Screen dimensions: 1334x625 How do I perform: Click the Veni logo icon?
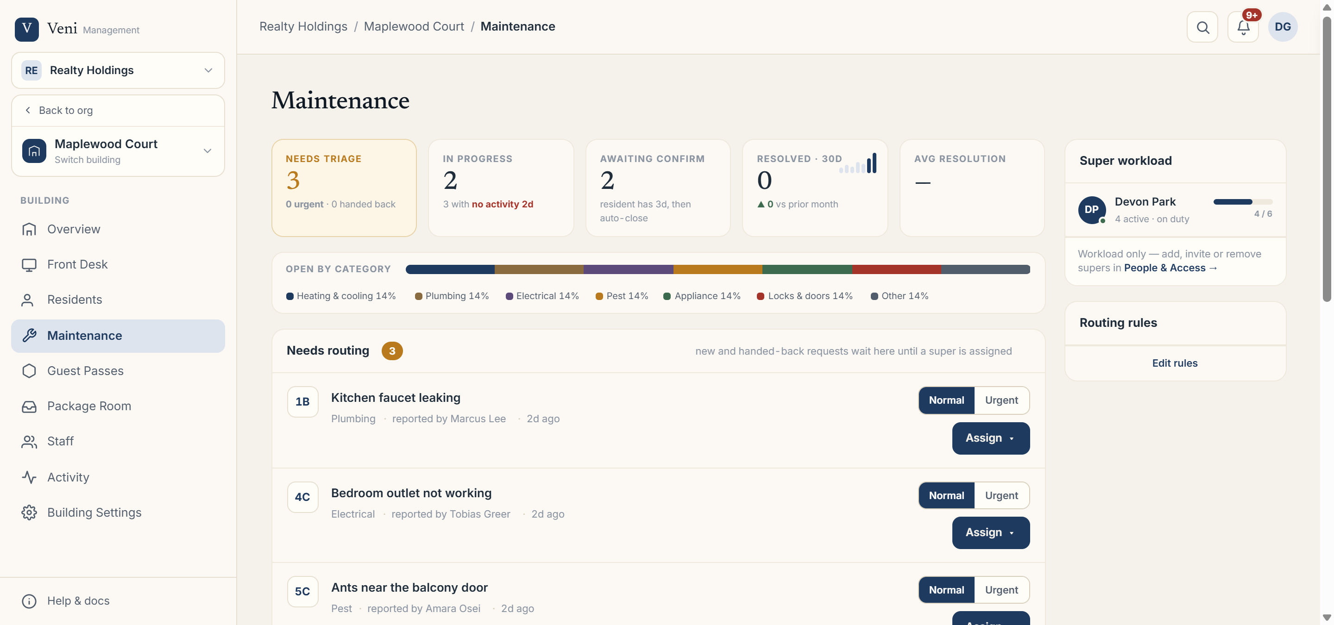click(x=26, y=29)
